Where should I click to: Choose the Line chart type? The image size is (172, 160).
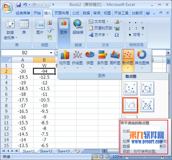point(77,59)
